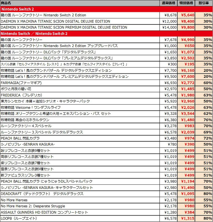This screenshot has height=222, width=213.
Task: Select the Nintendo Switch／Nintendo Switch 2 section row
Action: pyautogui.click(x=106, y=34)
